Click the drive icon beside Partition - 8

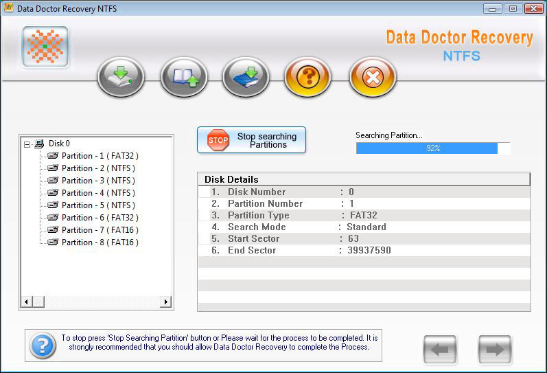[x=53, y=242]
